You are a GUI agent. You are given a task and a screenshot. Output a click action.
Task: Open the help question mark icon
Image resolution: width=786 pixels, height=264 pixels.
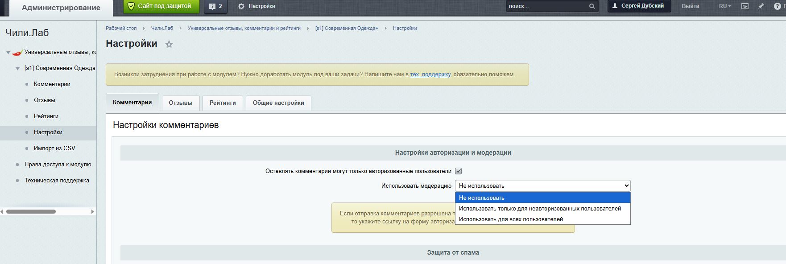coord(777,6)
